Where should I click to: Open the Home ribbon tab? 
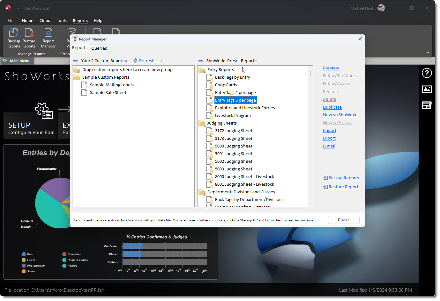(27, 21)
